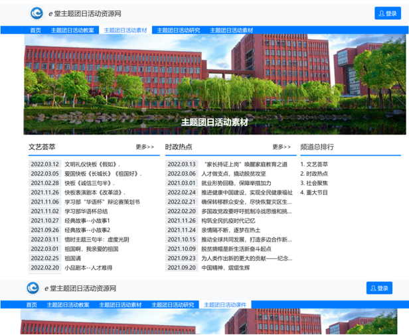Image resolution: width=409 pixels, height=335 pixels.
Task: Click the site logo icon in lower header
Action: click(x=33, y=288)
